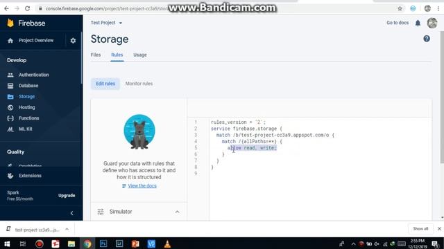Click the Quality section heading
The height and width of the screenshot is (249, 444).
coord(15,152)
